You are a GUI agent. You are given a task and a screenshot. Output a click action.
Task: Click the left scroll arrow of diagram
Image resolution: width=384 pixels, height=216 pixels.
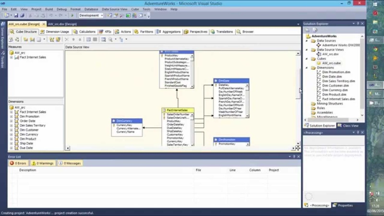(x=68, y=148)
